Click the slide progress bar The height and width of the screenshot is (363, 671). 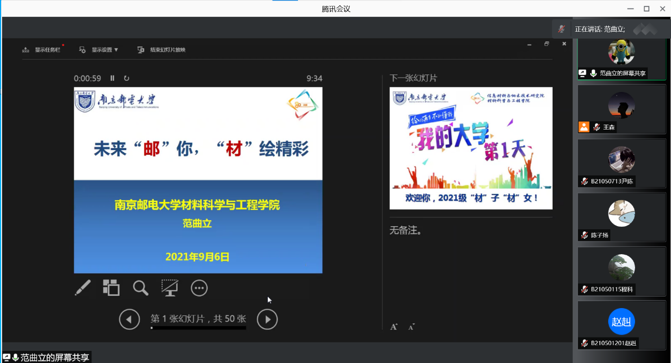click(x=198, y=328)
